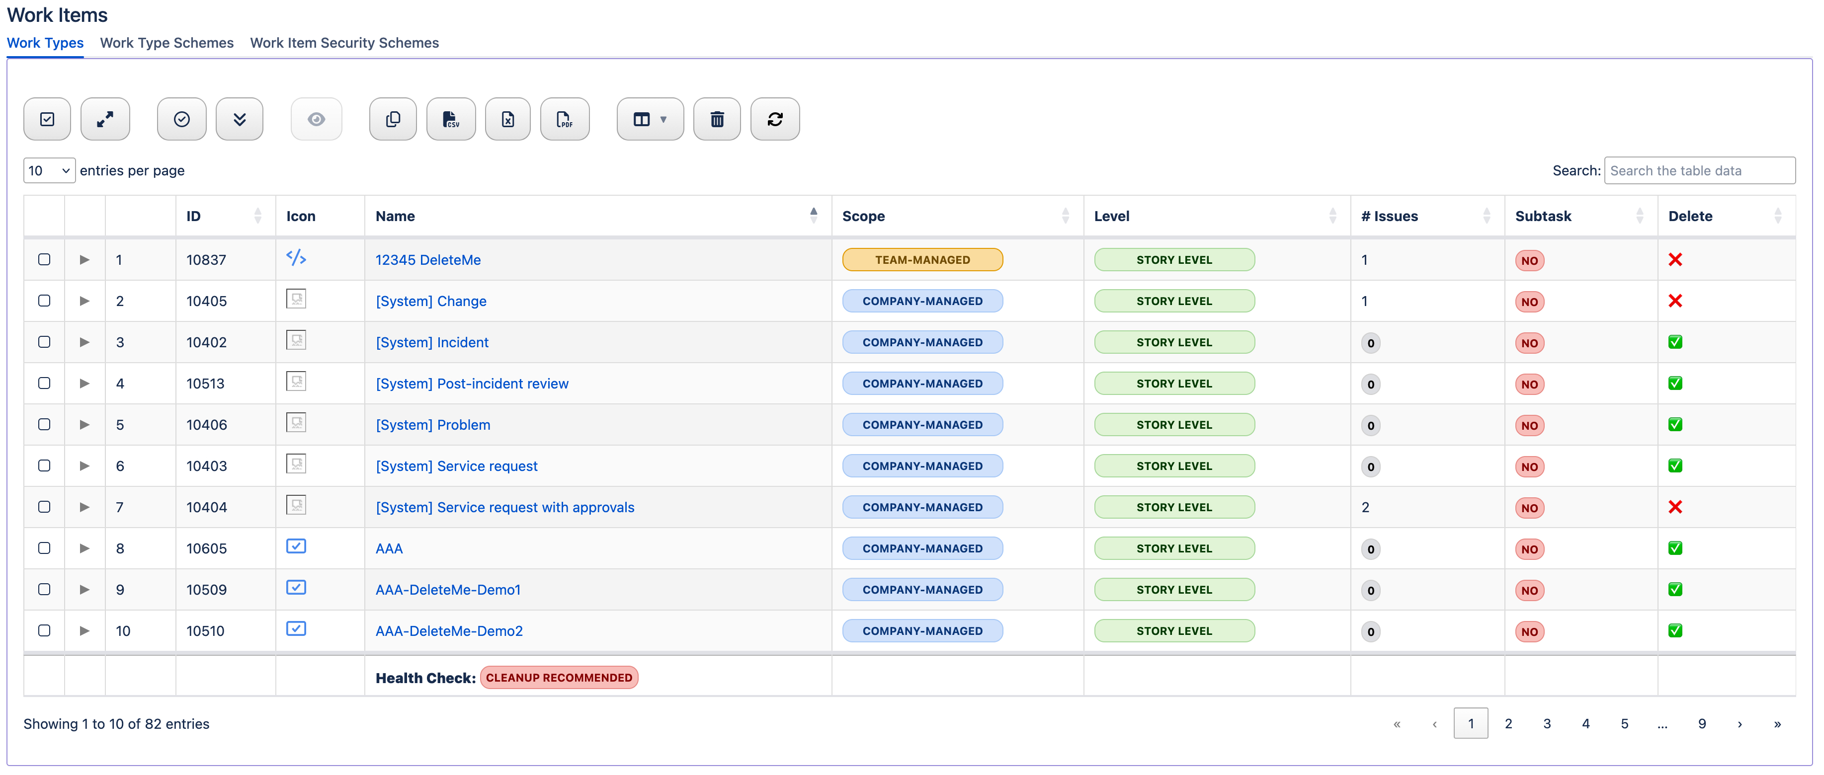Click the refresh table button
Viewport: 1824px width, 775px height.
pyautogui.click(x=775, y=119)
